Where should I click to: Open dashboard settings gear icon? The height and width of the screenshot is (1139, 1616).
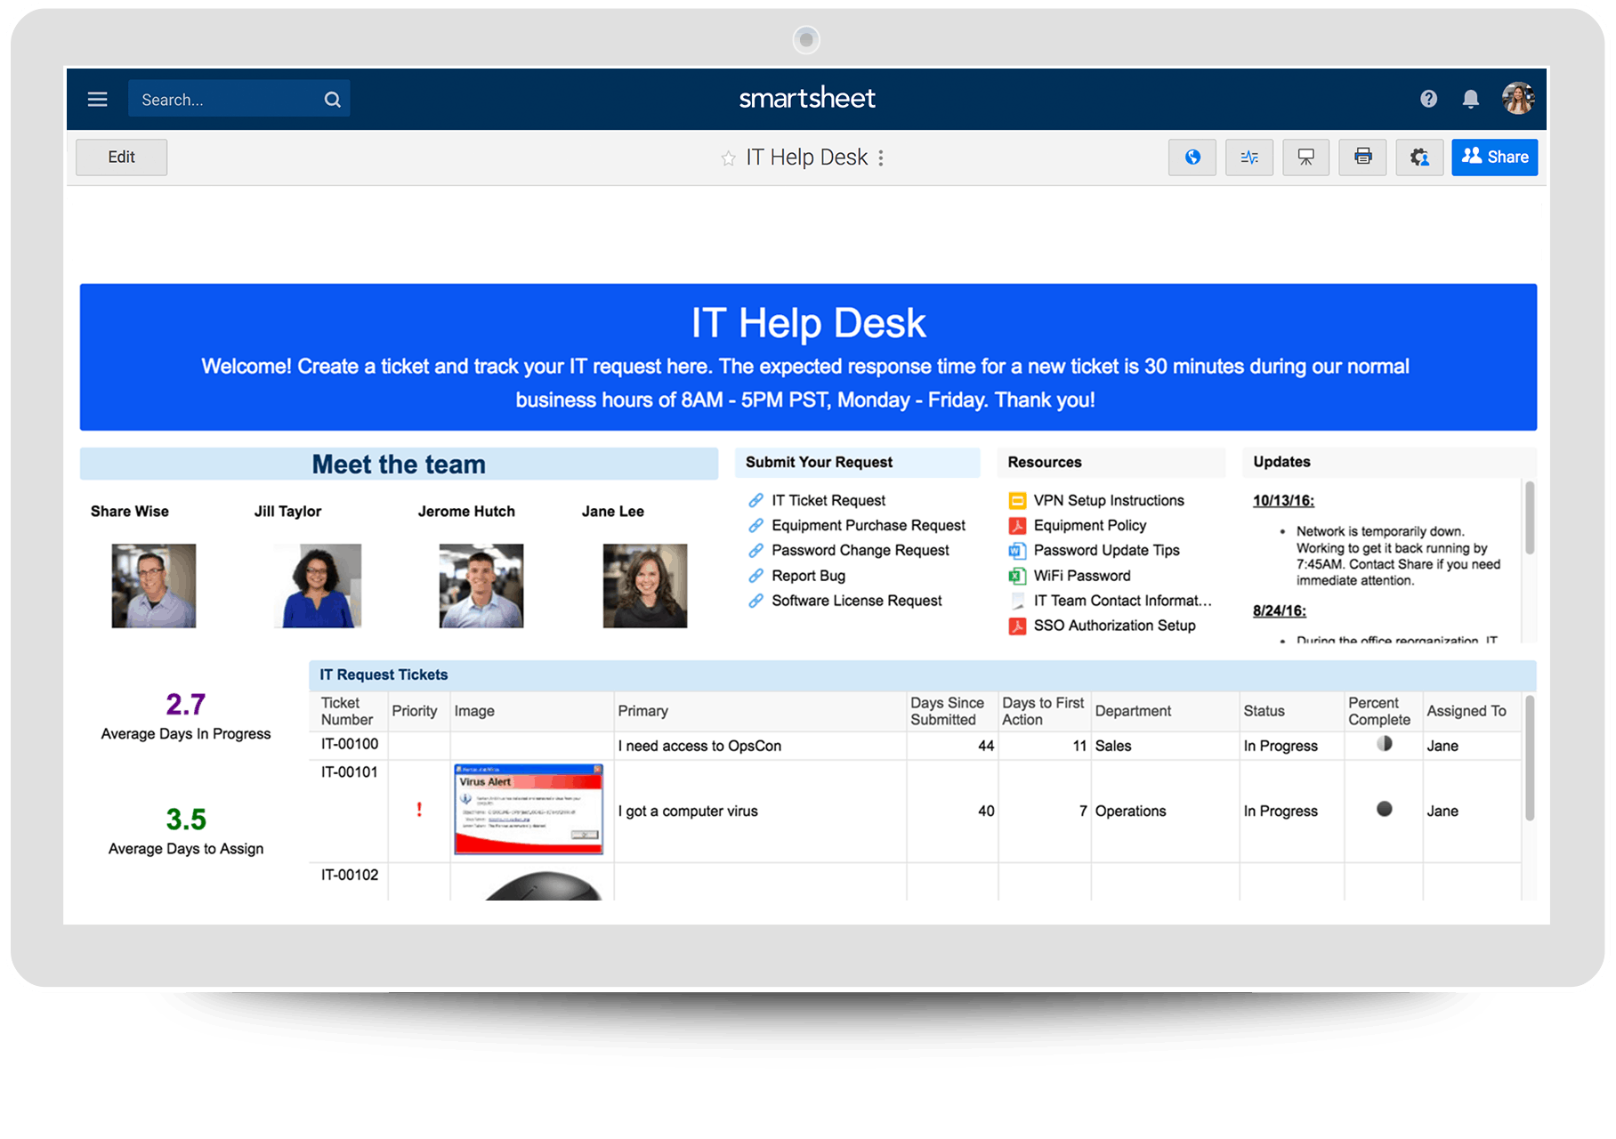[1419, 158]
